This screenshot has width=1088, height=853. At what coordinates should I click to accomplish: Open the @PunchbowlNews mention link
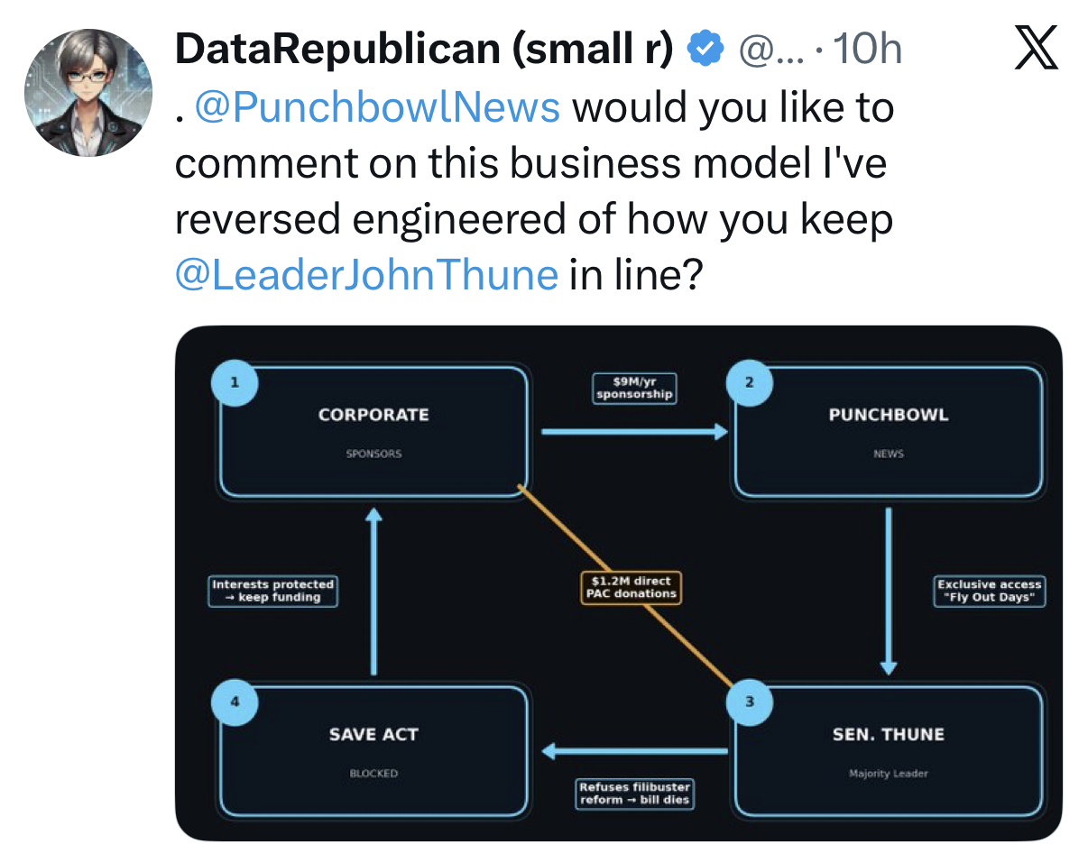376,107
